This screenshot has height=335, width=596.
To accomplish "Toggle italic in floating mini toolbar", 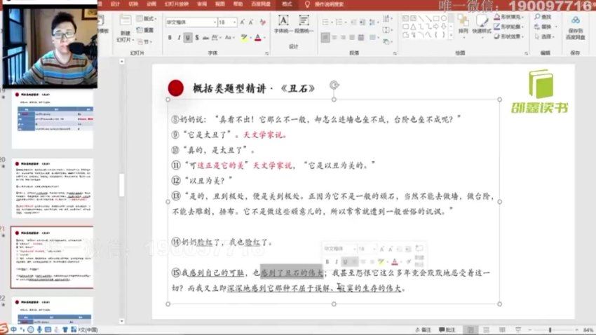I will [336, 261].
